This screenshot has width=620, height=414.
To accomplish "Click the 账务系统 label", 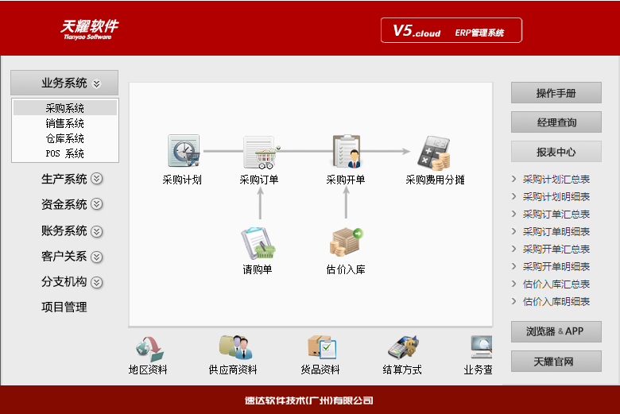I will [x=64, y=230].
